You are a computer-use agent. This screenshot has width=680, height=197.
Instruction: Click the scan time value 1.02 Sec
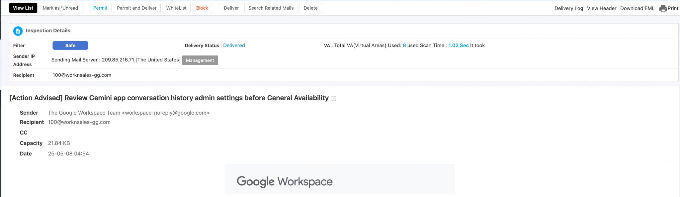(x=459, y=46)
